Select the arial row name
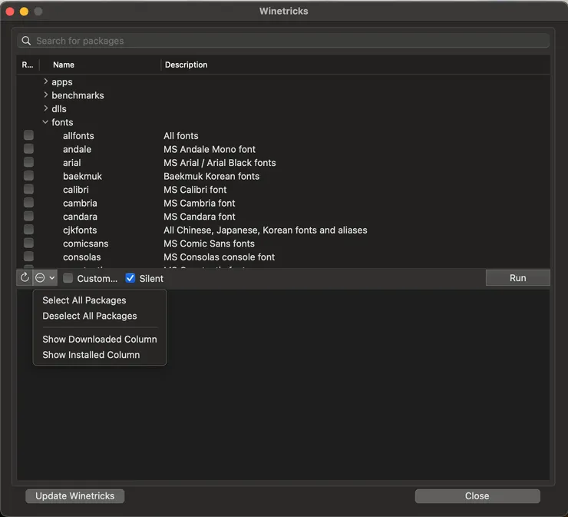This screenshot has height=517, width=568. click(71, 162)
